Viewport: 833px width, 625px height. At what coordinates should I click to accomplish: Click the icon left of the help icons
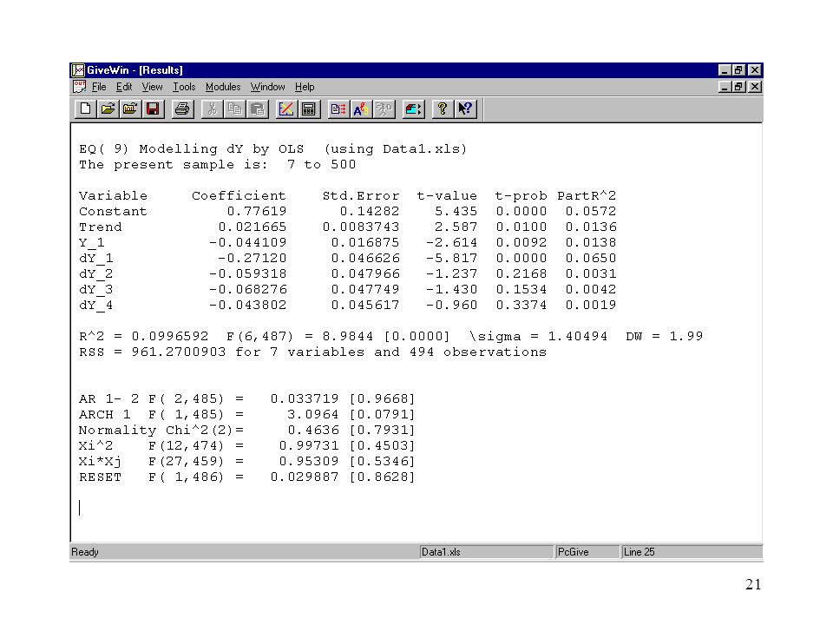point(413,109)
